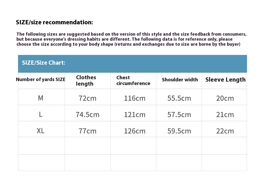Click the 59.5cm shoulder width cell
265x187 pixels.
click(179, 131)
